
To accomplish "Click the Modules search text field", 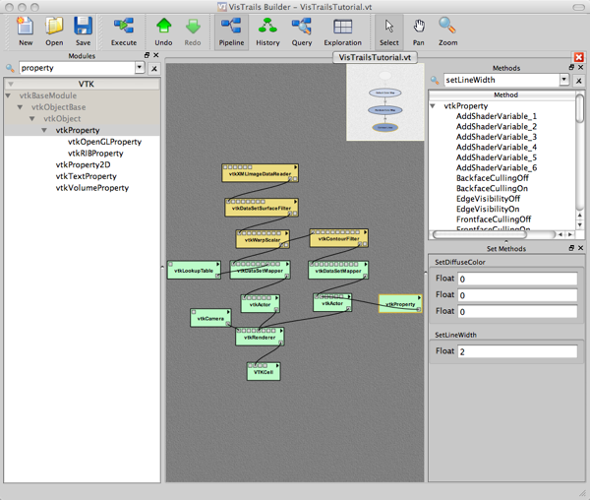I will (77, 68).
